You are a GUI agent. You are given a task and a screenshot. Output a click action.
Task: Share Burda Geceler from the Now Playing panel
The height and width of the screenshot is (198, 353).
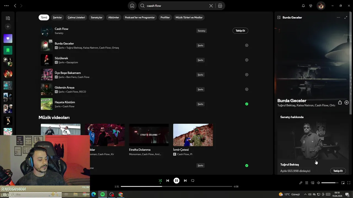[x=340, y=102]
